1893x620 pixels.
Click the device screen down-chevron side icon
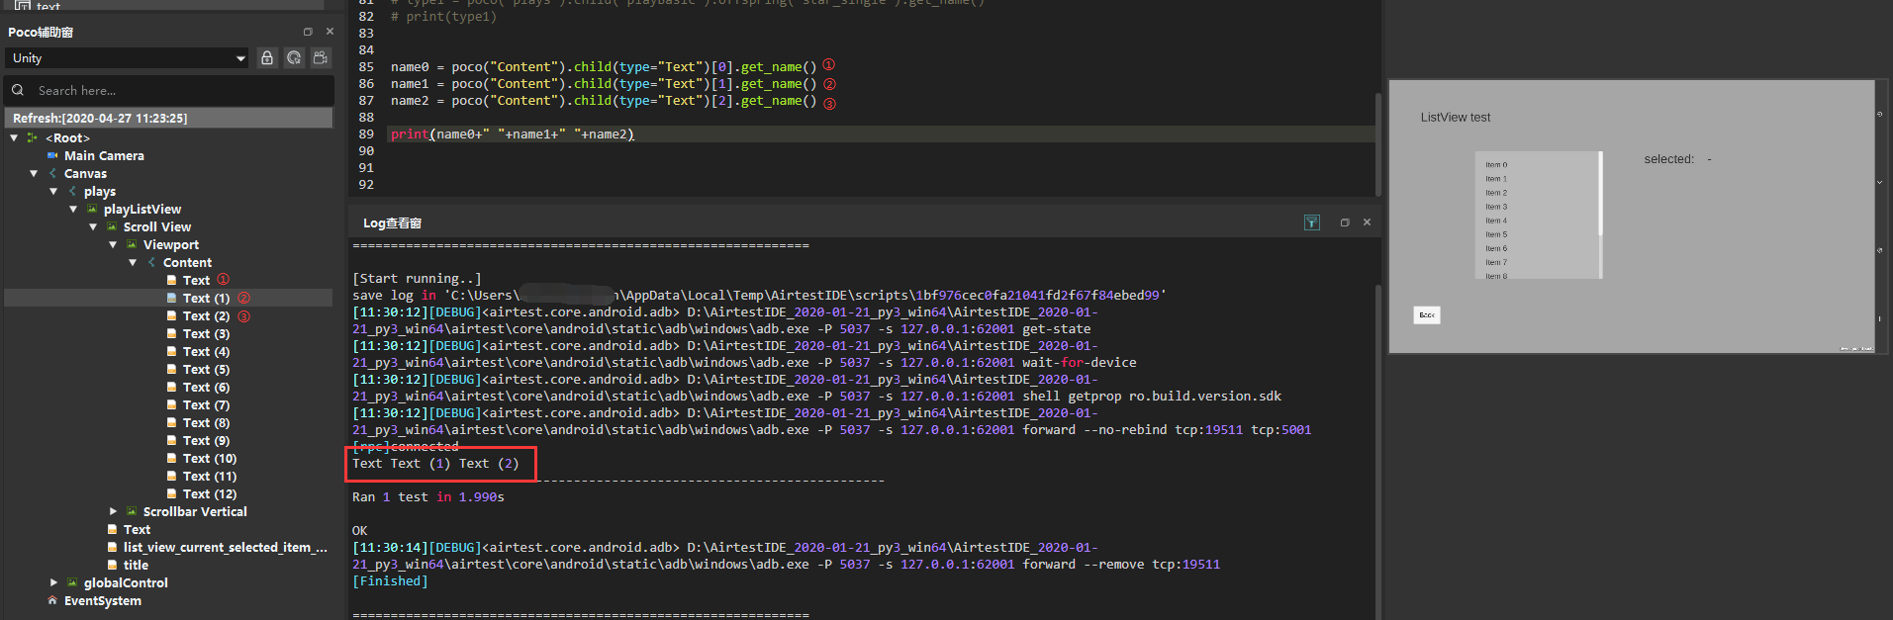point(1880,183)
